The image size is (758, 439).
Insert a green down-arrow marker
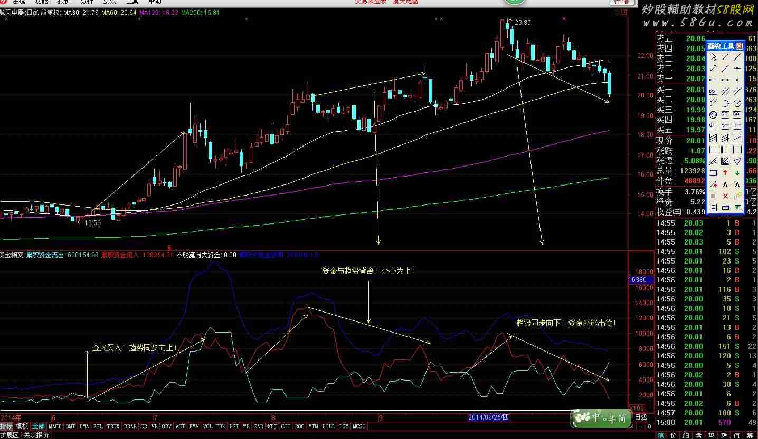pyautogui.click(x=737, y=173)
